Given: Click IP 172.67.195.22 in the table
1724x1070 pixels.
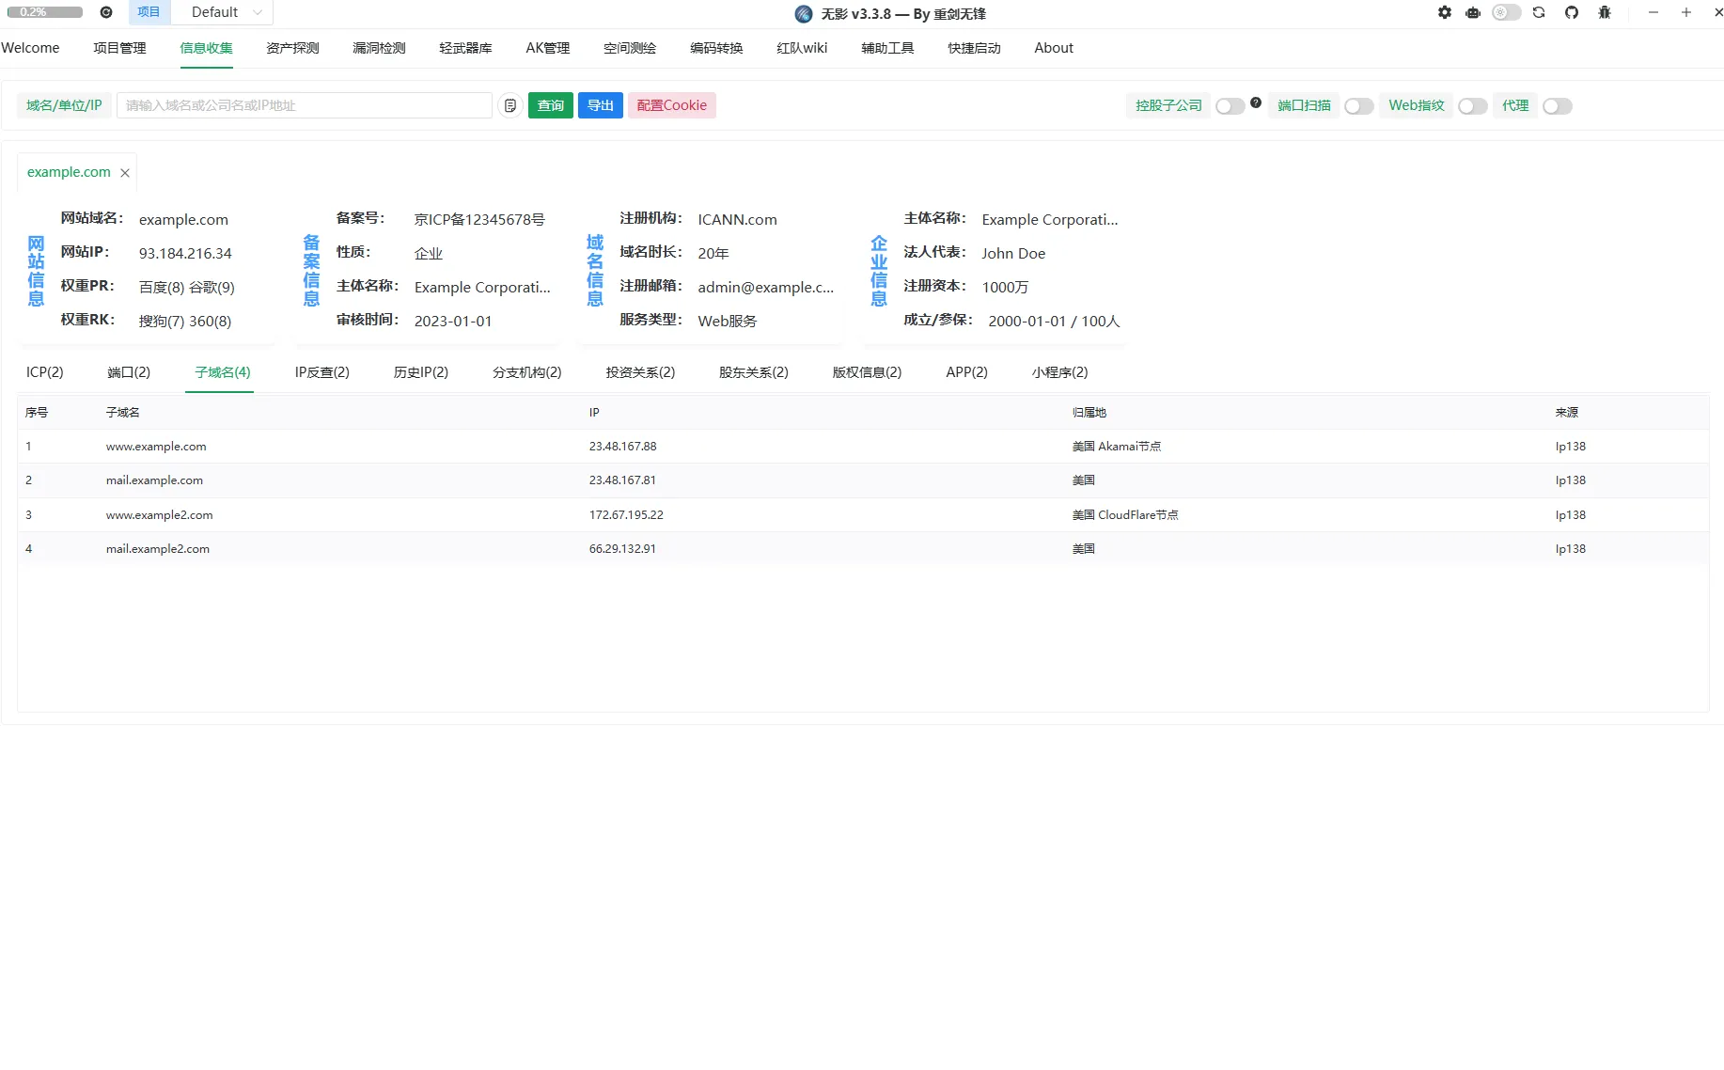Looking at the screenshot, I should [x=626, y=515].
